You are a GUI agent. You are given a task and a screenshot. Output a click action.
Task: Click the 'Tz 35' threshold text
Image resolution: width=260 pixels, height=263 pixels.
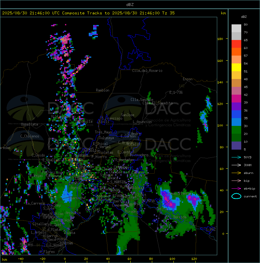[x=168, y=13]
